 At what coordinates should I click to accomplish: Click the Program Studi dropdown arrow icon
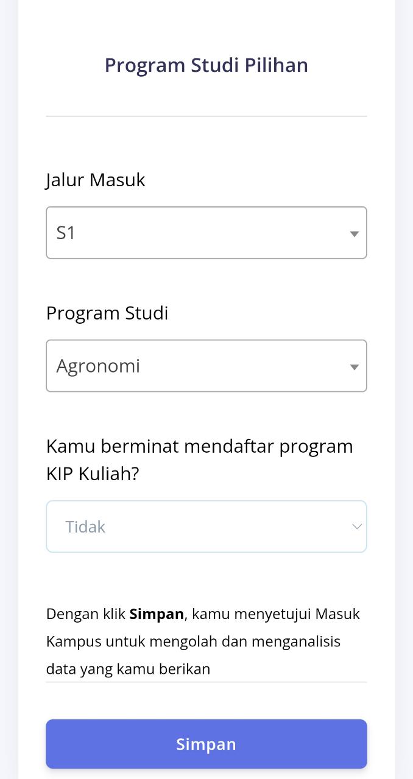click(x=354, y=367)
